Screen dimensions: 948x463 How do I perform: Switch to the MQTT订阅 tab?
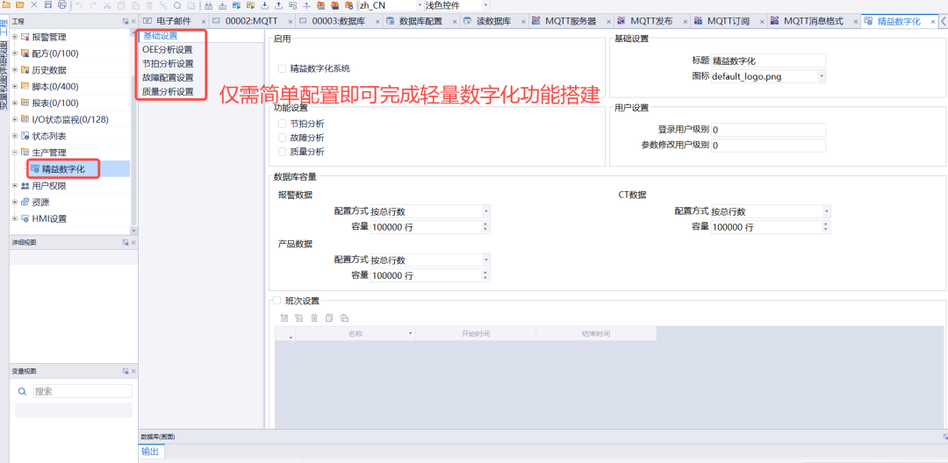[x=729, y=21]
